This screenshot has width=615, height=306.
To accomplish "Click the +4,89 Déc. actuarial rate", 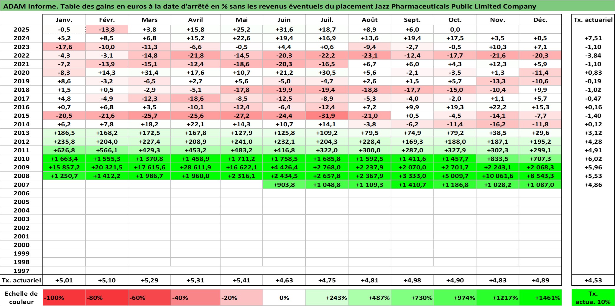I will tap(540, 280).
